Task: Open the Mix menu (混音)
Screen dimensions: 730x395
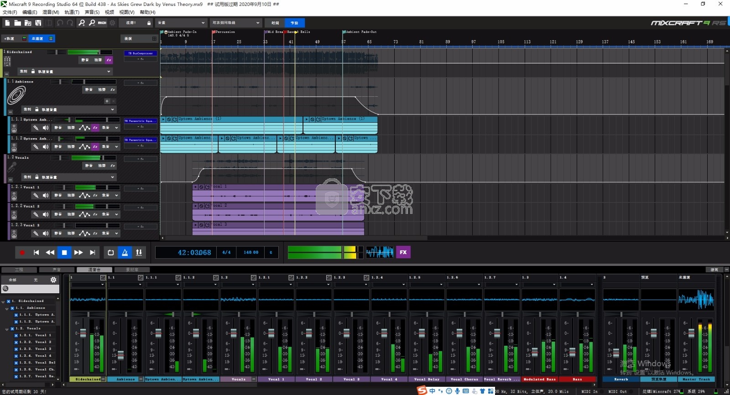Action: [x=51, y=12]
